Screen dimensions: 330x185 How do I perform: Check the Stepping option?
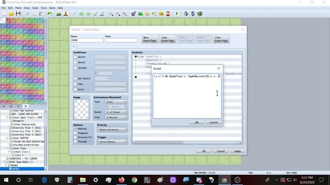pyautogui.click(x=75, y=133)
